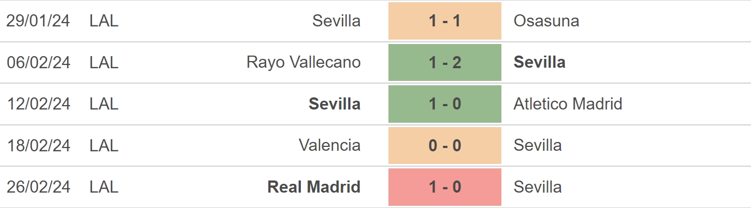Screen dimensions: 751x208
Task: Click the 0 - 0 Valencia score box
Action: click(445, 145)
